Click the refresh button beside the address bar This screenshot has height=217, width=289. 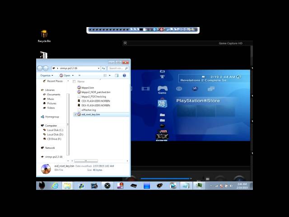[103, 68]
